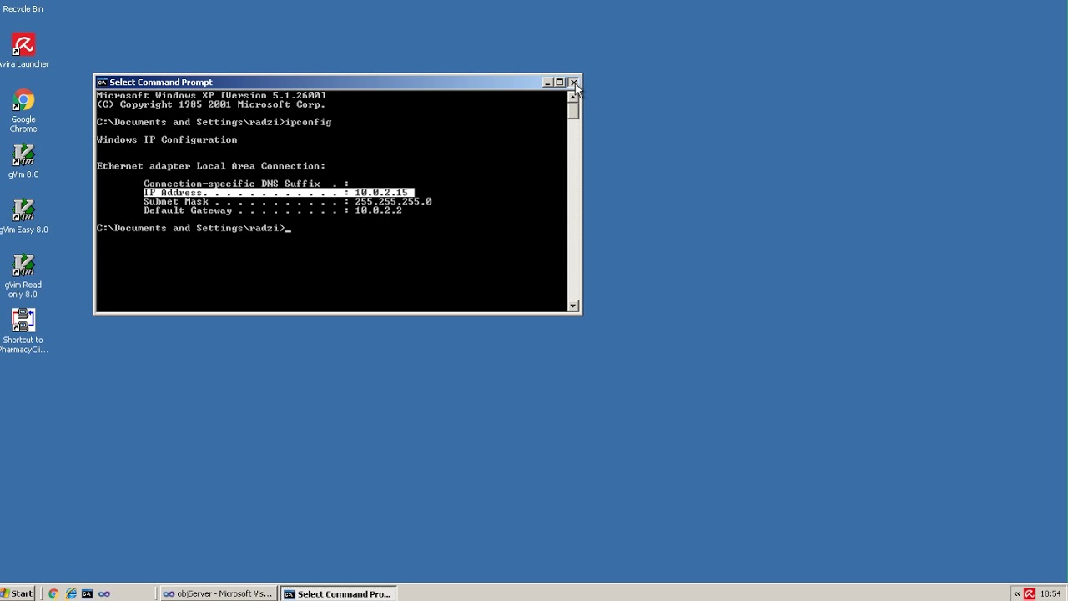Click the ipconfig command line
This screenshot has height=601, width=1068.
(x=214, y=122)
